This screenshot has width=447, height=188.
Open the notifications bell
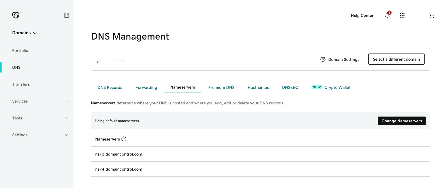tap(387, 16)
